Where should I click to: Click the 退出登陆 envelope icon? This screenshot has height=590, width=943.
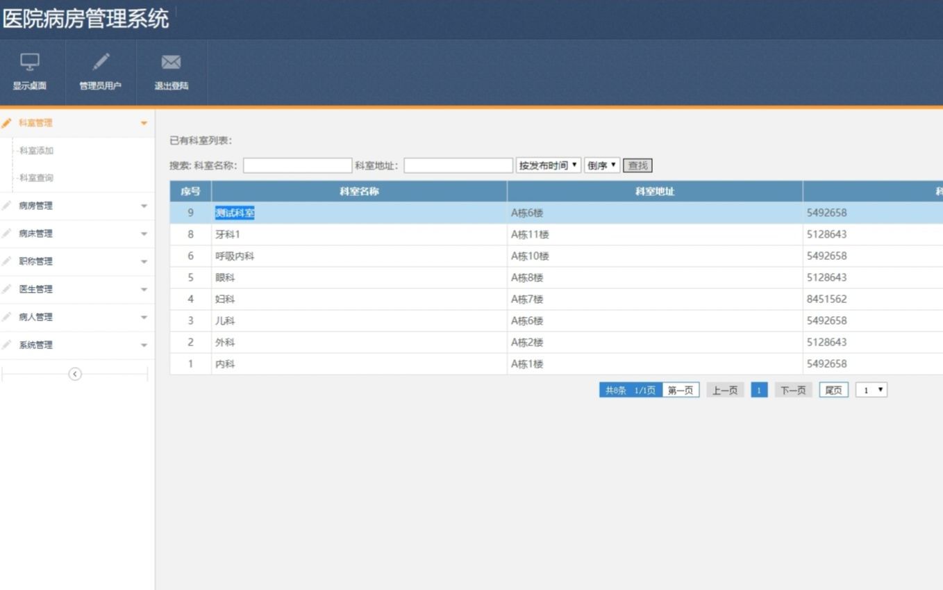click(x=171, y=63)
